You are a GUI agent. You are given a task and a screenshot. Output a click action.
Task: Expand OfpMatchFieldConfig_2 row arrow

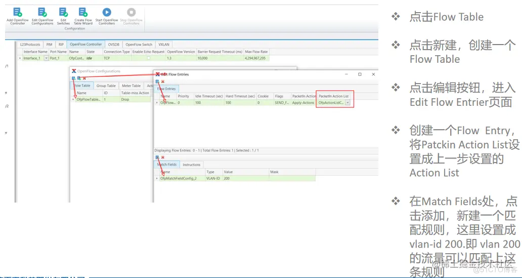coord(157,178)
